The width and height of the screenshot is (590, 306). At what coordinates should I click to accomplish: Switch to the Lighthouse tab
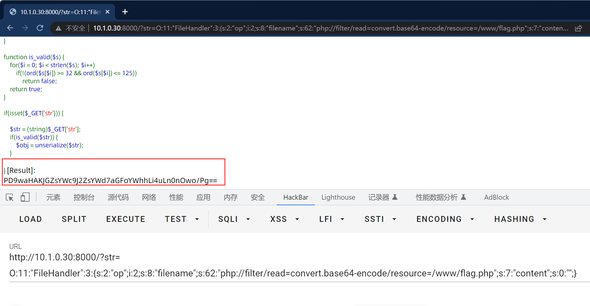point(338,197)
